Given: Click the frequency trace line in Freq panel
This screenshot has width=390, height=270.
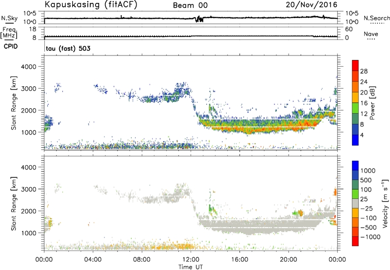Looking at the screenshot, I should coord(191,36).
